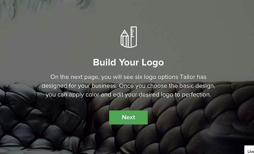Click the word Logo in the heading
The image size is (254, 154).
coord(153,63)
